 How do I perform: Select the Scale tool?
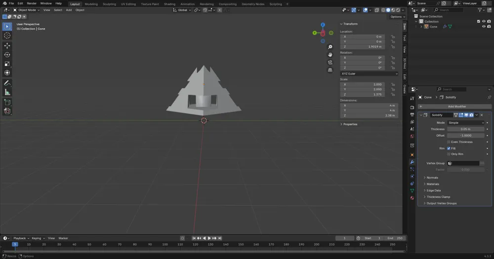pyautogui.click(x=7, y=64)
